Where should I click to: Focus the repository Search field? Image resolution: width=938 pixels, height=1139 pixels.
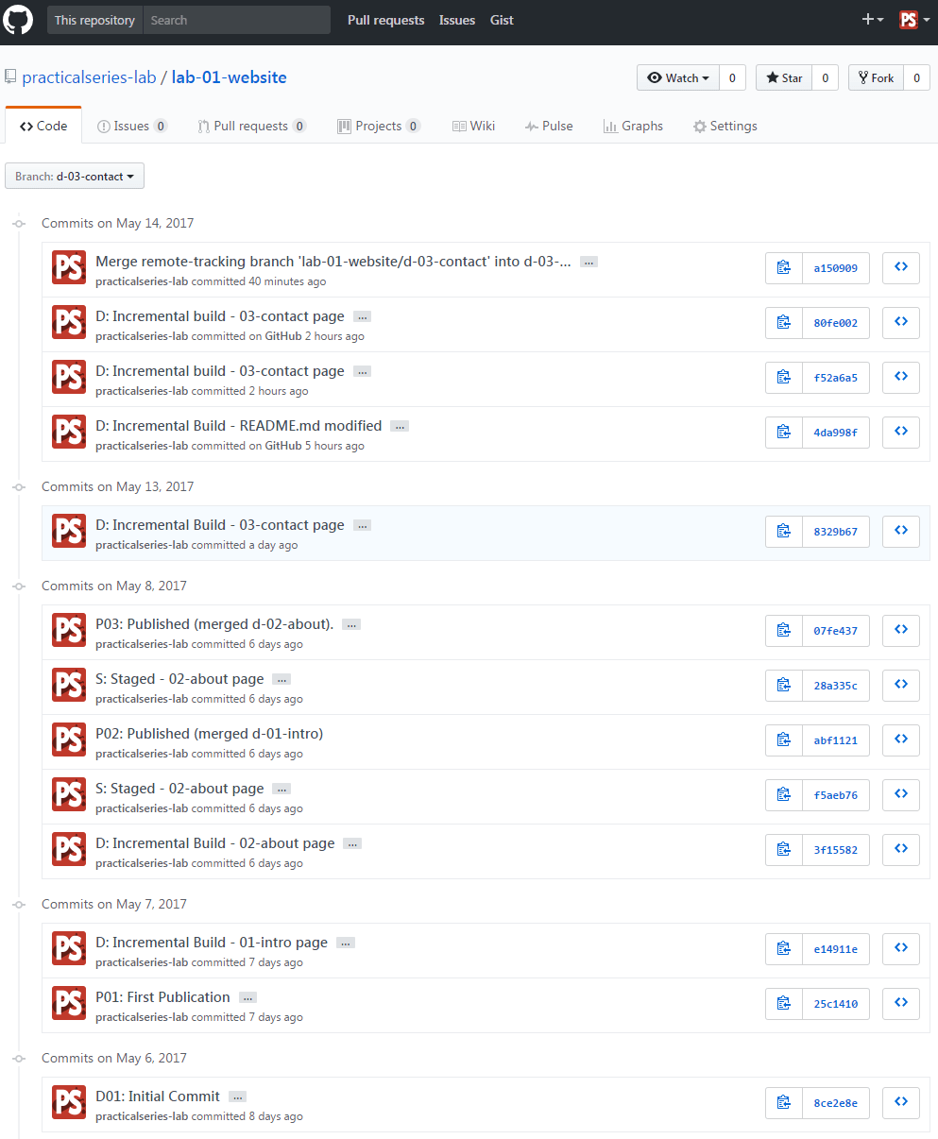pyautogui.click(x=236, y=20)
